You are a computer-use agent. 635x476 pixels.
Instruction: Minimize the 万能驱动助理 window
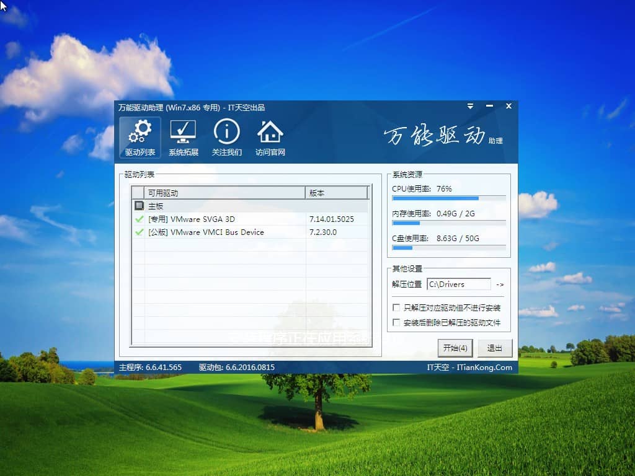(490, 106)
